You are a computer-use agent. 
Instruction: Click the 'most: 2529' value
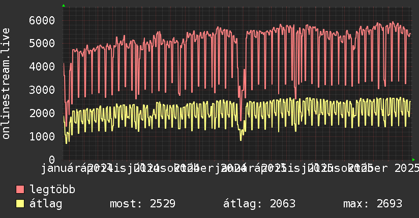pyautogui.click(x=143, y=204)
